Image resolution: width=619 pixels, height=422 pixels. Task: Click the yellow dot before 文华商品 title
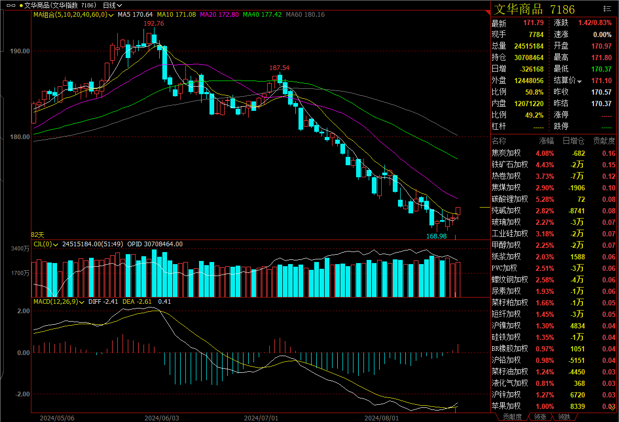click(x=21, y=6)
